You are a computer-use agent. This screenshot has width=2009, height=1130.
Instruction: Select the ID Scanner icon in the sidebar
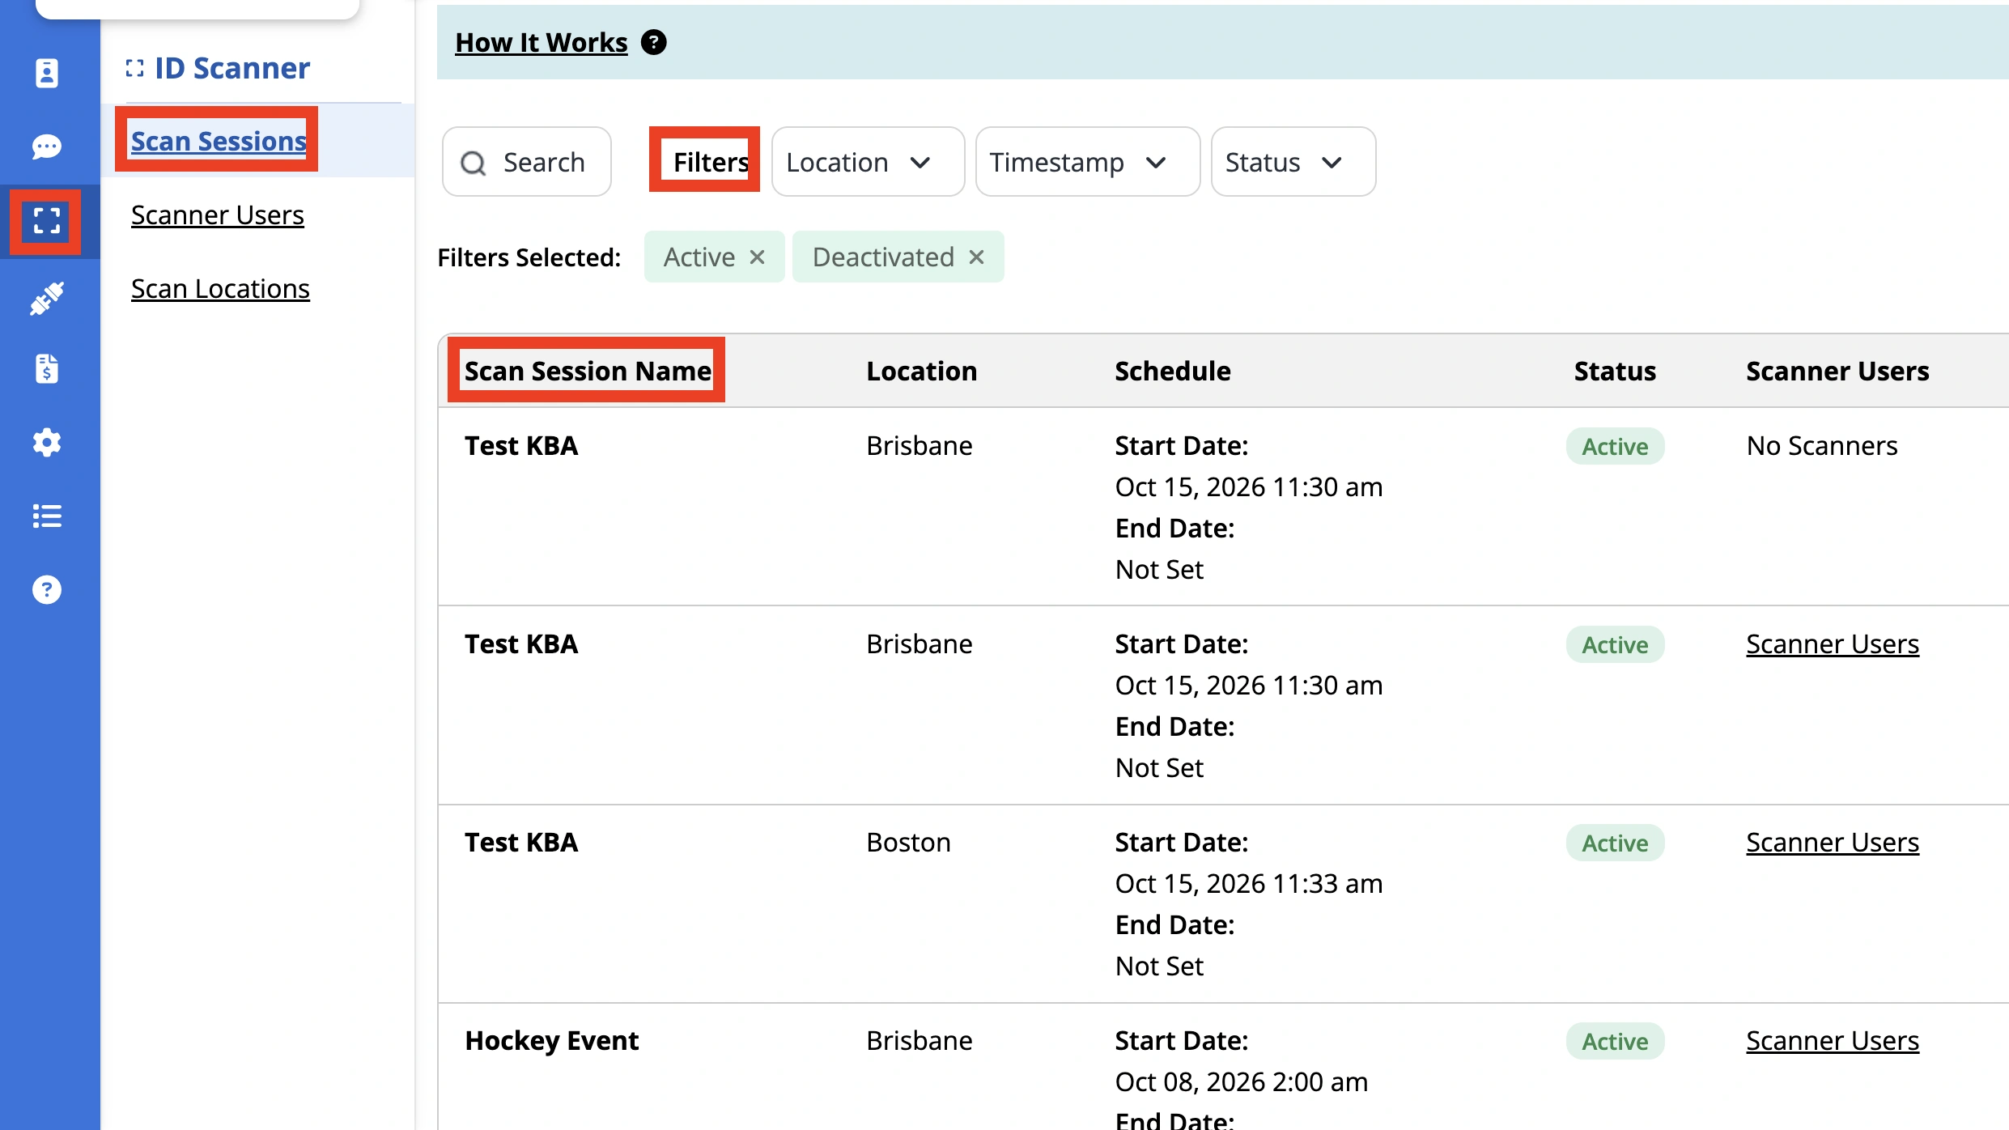tap(46, 221)
